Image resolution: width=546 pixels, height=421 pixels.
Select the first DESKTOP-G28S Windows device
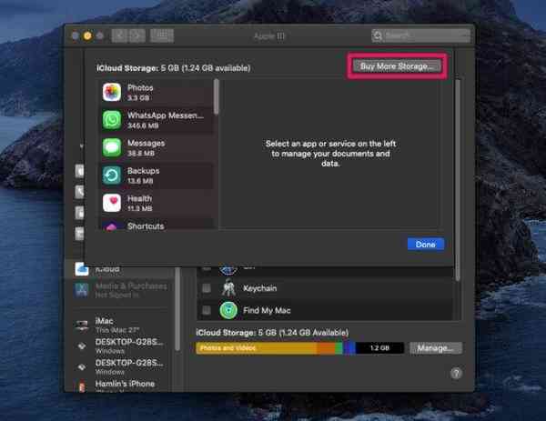coord(120,346)
